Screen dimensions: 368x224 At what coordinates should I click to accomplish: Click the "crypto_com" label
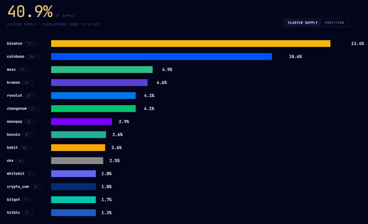[18, 187]
